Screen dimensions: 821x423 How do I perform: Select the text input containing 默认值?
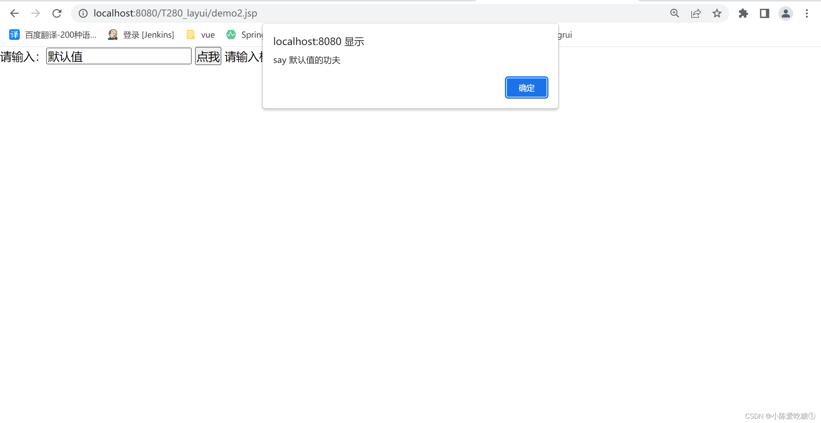pos(118,56)
